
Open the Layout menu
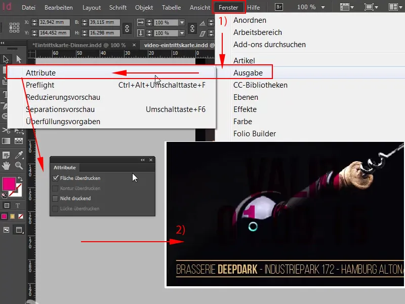click(x=92, y=8)
